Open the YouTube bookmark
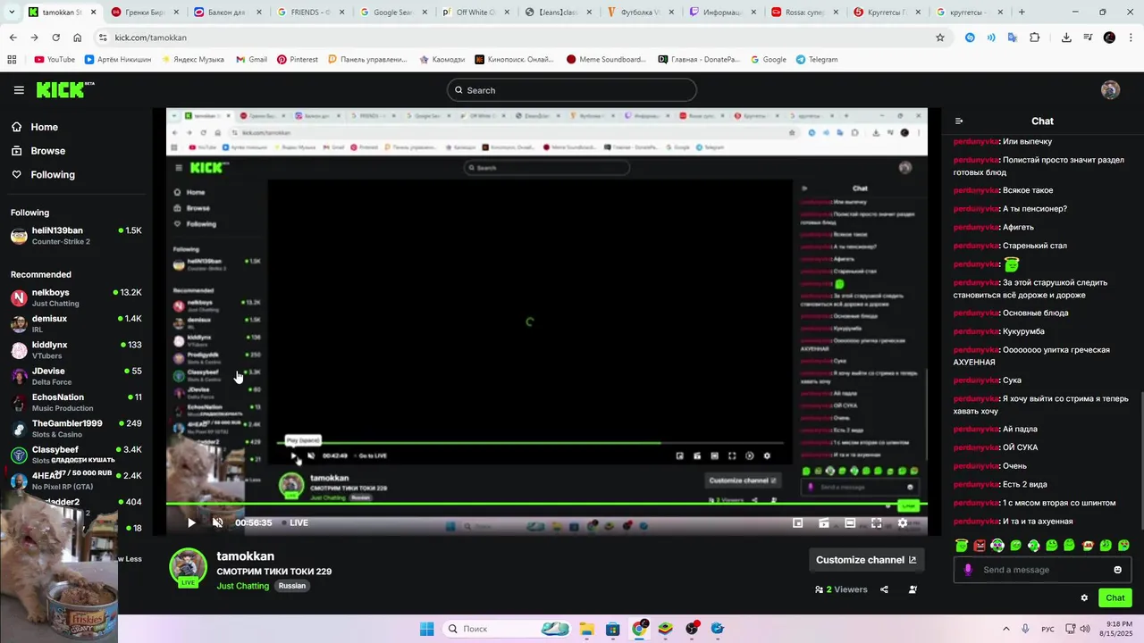 coord(55,60)
